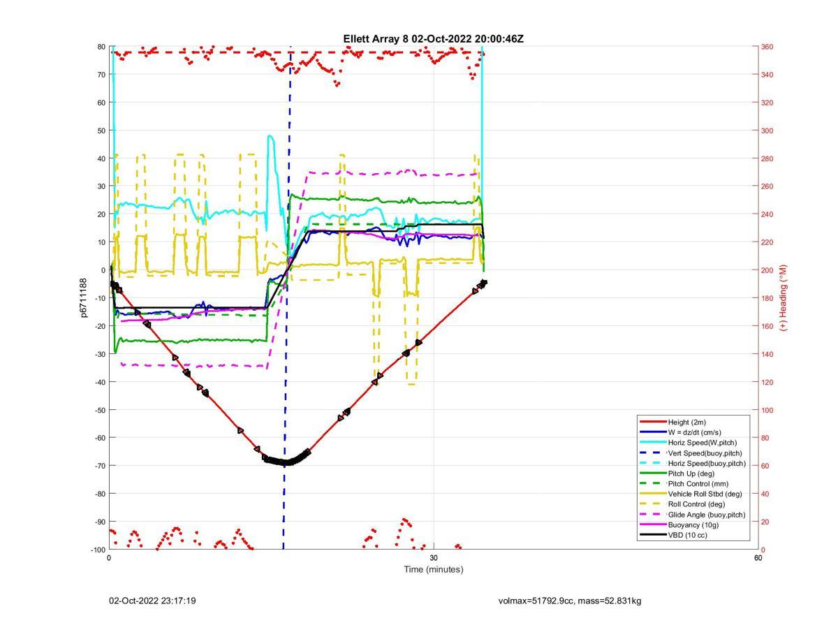The width and height of the screenshot is (838, 618).
Task: Click x-axis tick label '60'
Action: 758,558
